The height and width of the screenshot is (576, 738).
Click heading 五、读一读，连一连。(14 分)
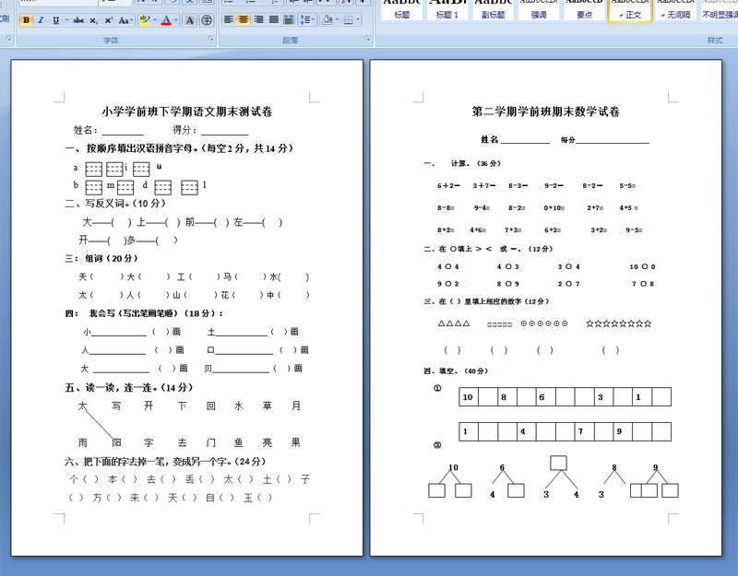[x=129, y=387]
